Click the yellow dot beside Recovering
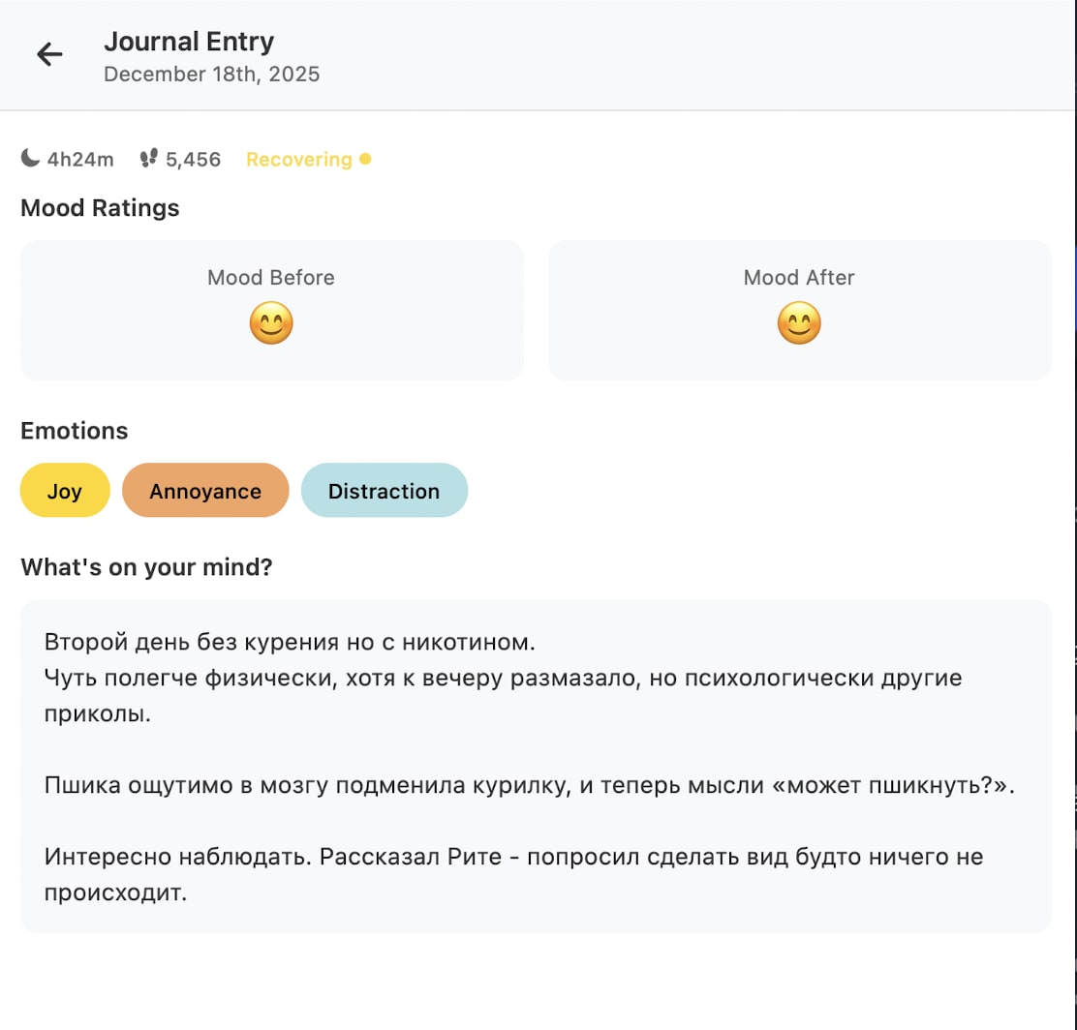Screen dimensions: 1077x1030 (x=367, y=158)
